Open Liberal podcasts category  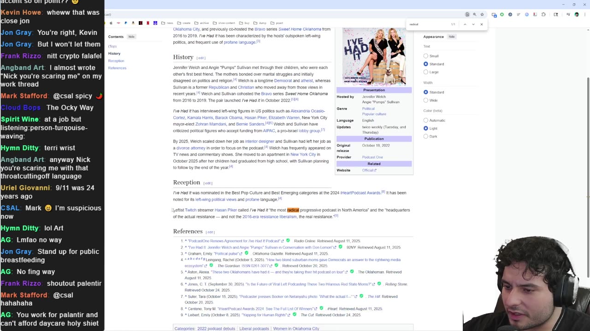254,329
